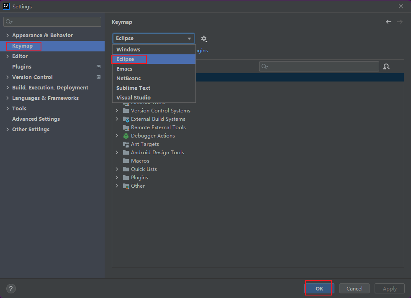Click the External Build Systems folder icon
The image size is (411, 298).
pyautogui.click(x=126, y=119)
